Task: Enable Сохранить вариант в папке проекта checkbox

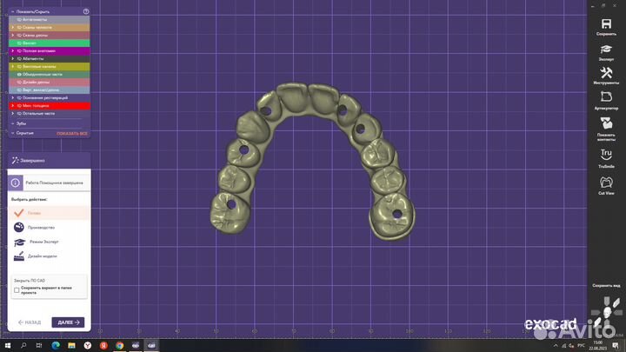Action: coord(17,290)
